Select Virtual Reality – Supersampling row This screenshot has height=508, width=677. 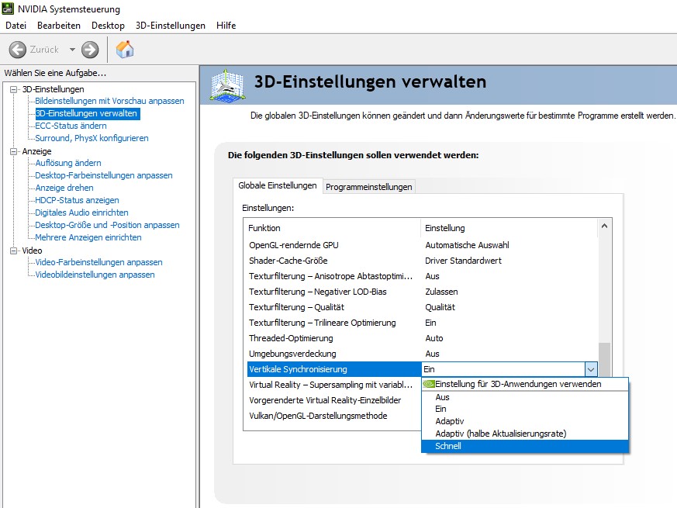coord(334,385)
